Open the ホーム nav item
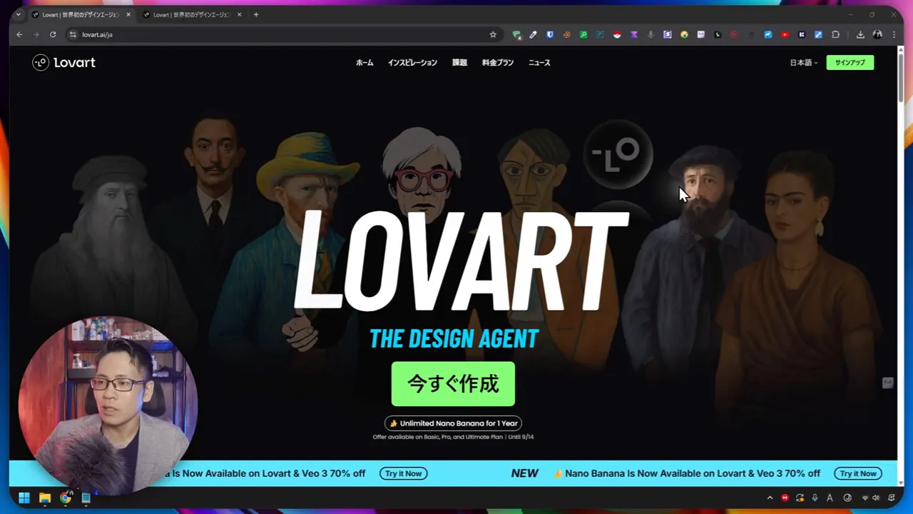Viewport: 913px width, 514px height. point(364,63)
